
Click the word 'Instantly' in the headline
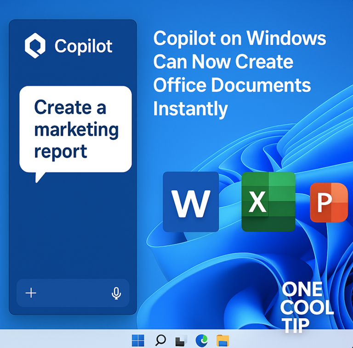point(190,109)
